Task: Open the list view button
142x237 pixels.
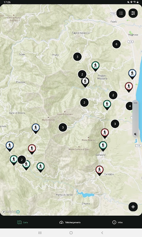Action: click(121, 13)
